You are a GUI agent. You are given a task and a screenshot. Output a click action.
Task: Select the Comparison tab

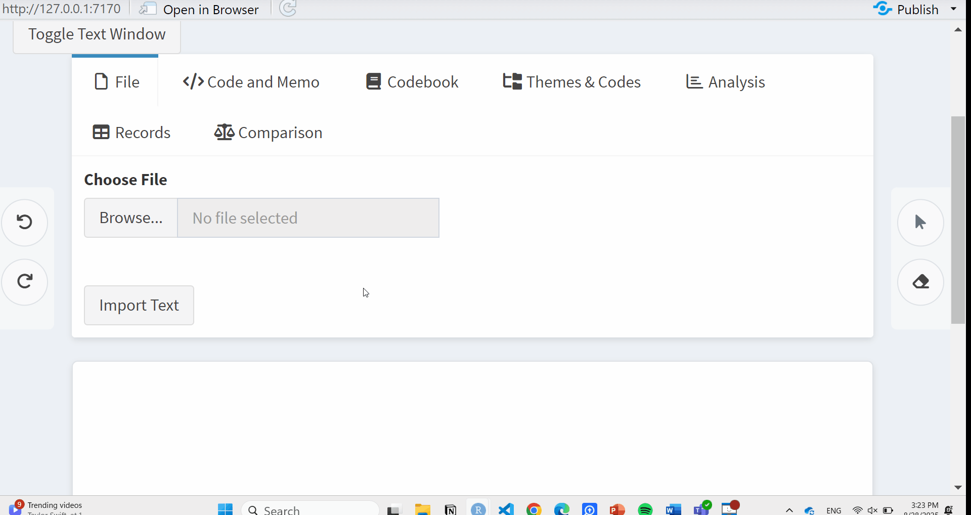[x=268, y=133]
